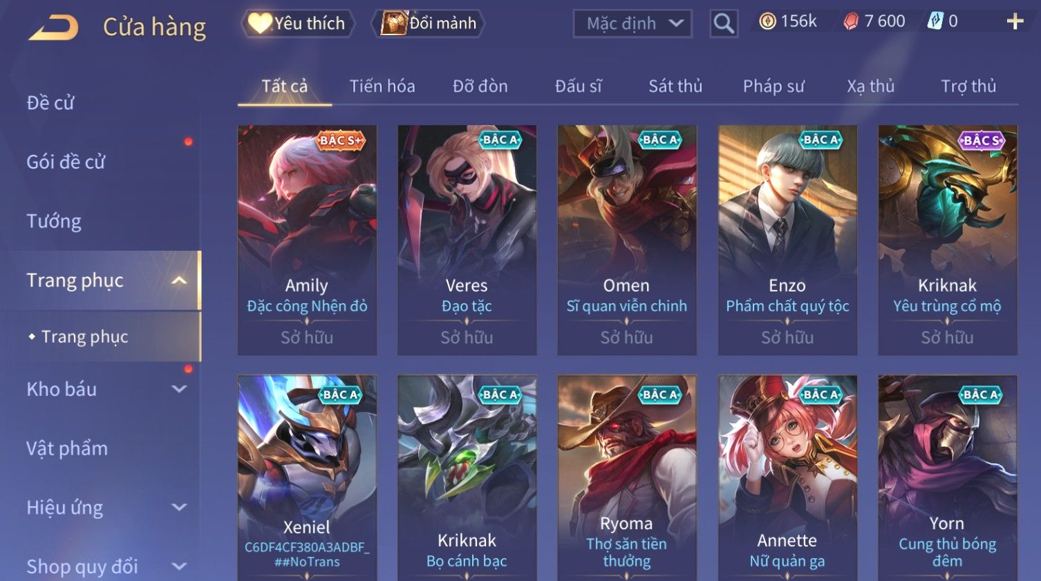Screen dimensions: 1041x581
Task: Click the back arrow icon
Action: coord(54,28)
